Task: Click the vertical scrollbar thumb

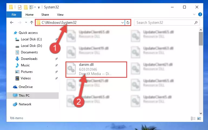Action: [x=201, y=39]
